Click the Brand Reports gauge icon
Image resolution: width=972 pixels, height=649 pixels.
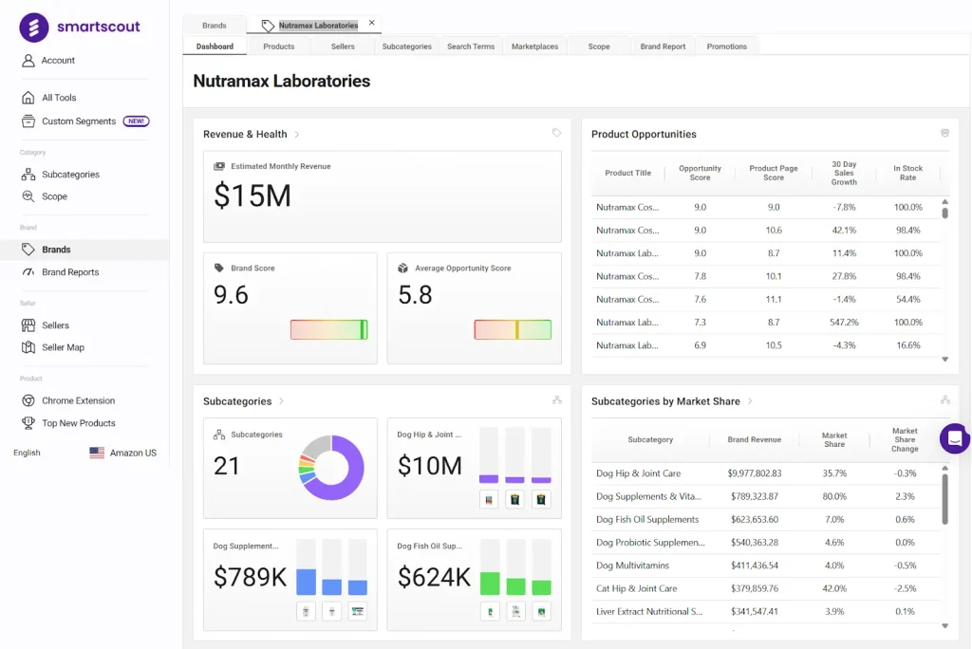[28, 272]
